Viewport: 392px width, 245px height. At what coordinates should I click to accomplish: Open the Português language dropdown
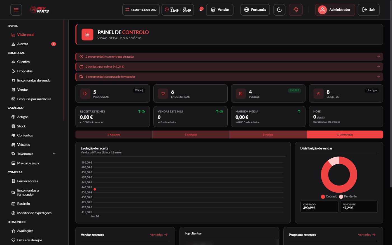[255, 10]
